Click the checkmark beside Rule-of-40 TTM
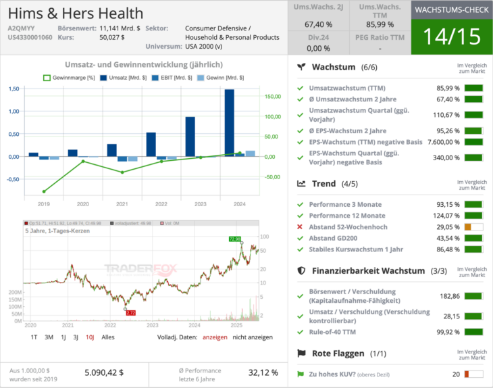The image size is (493, 388). coord(301,332)
